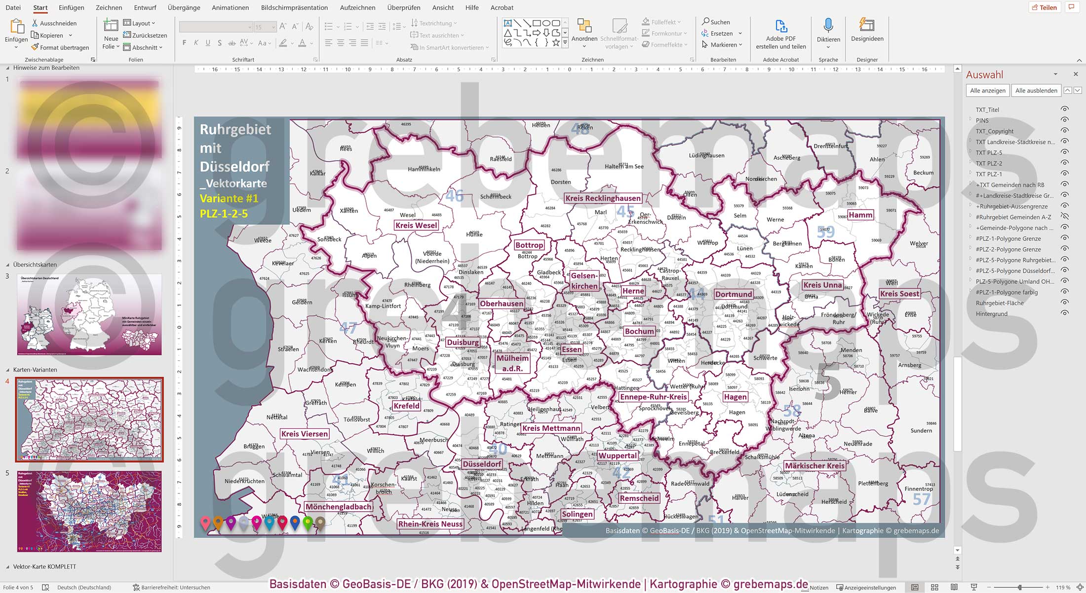The width and height of the screenshot is (1086, 593).
Task: Click Barrierefreiheit: Untersuchen indicator
Action: point(171,588)
